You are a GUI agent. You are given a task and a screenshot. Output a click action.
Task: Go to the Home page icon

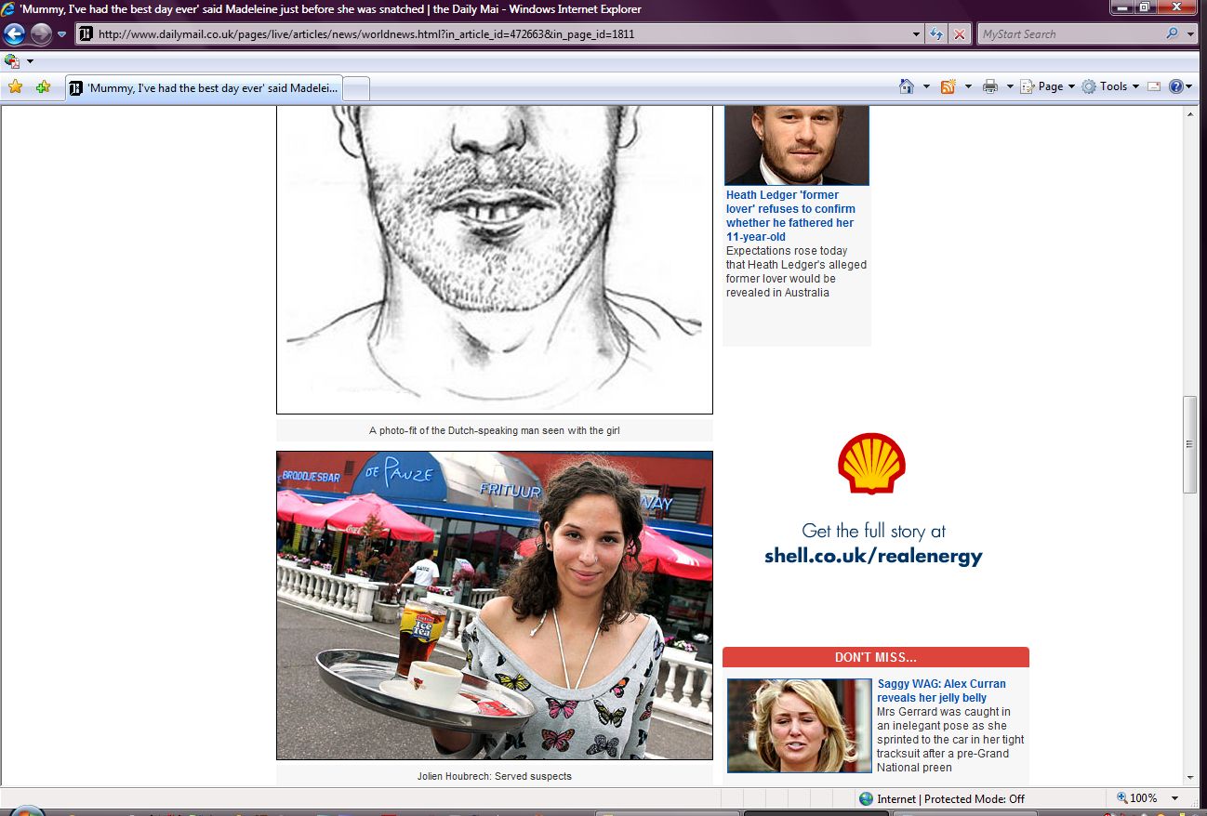click(x=907, y=86)
